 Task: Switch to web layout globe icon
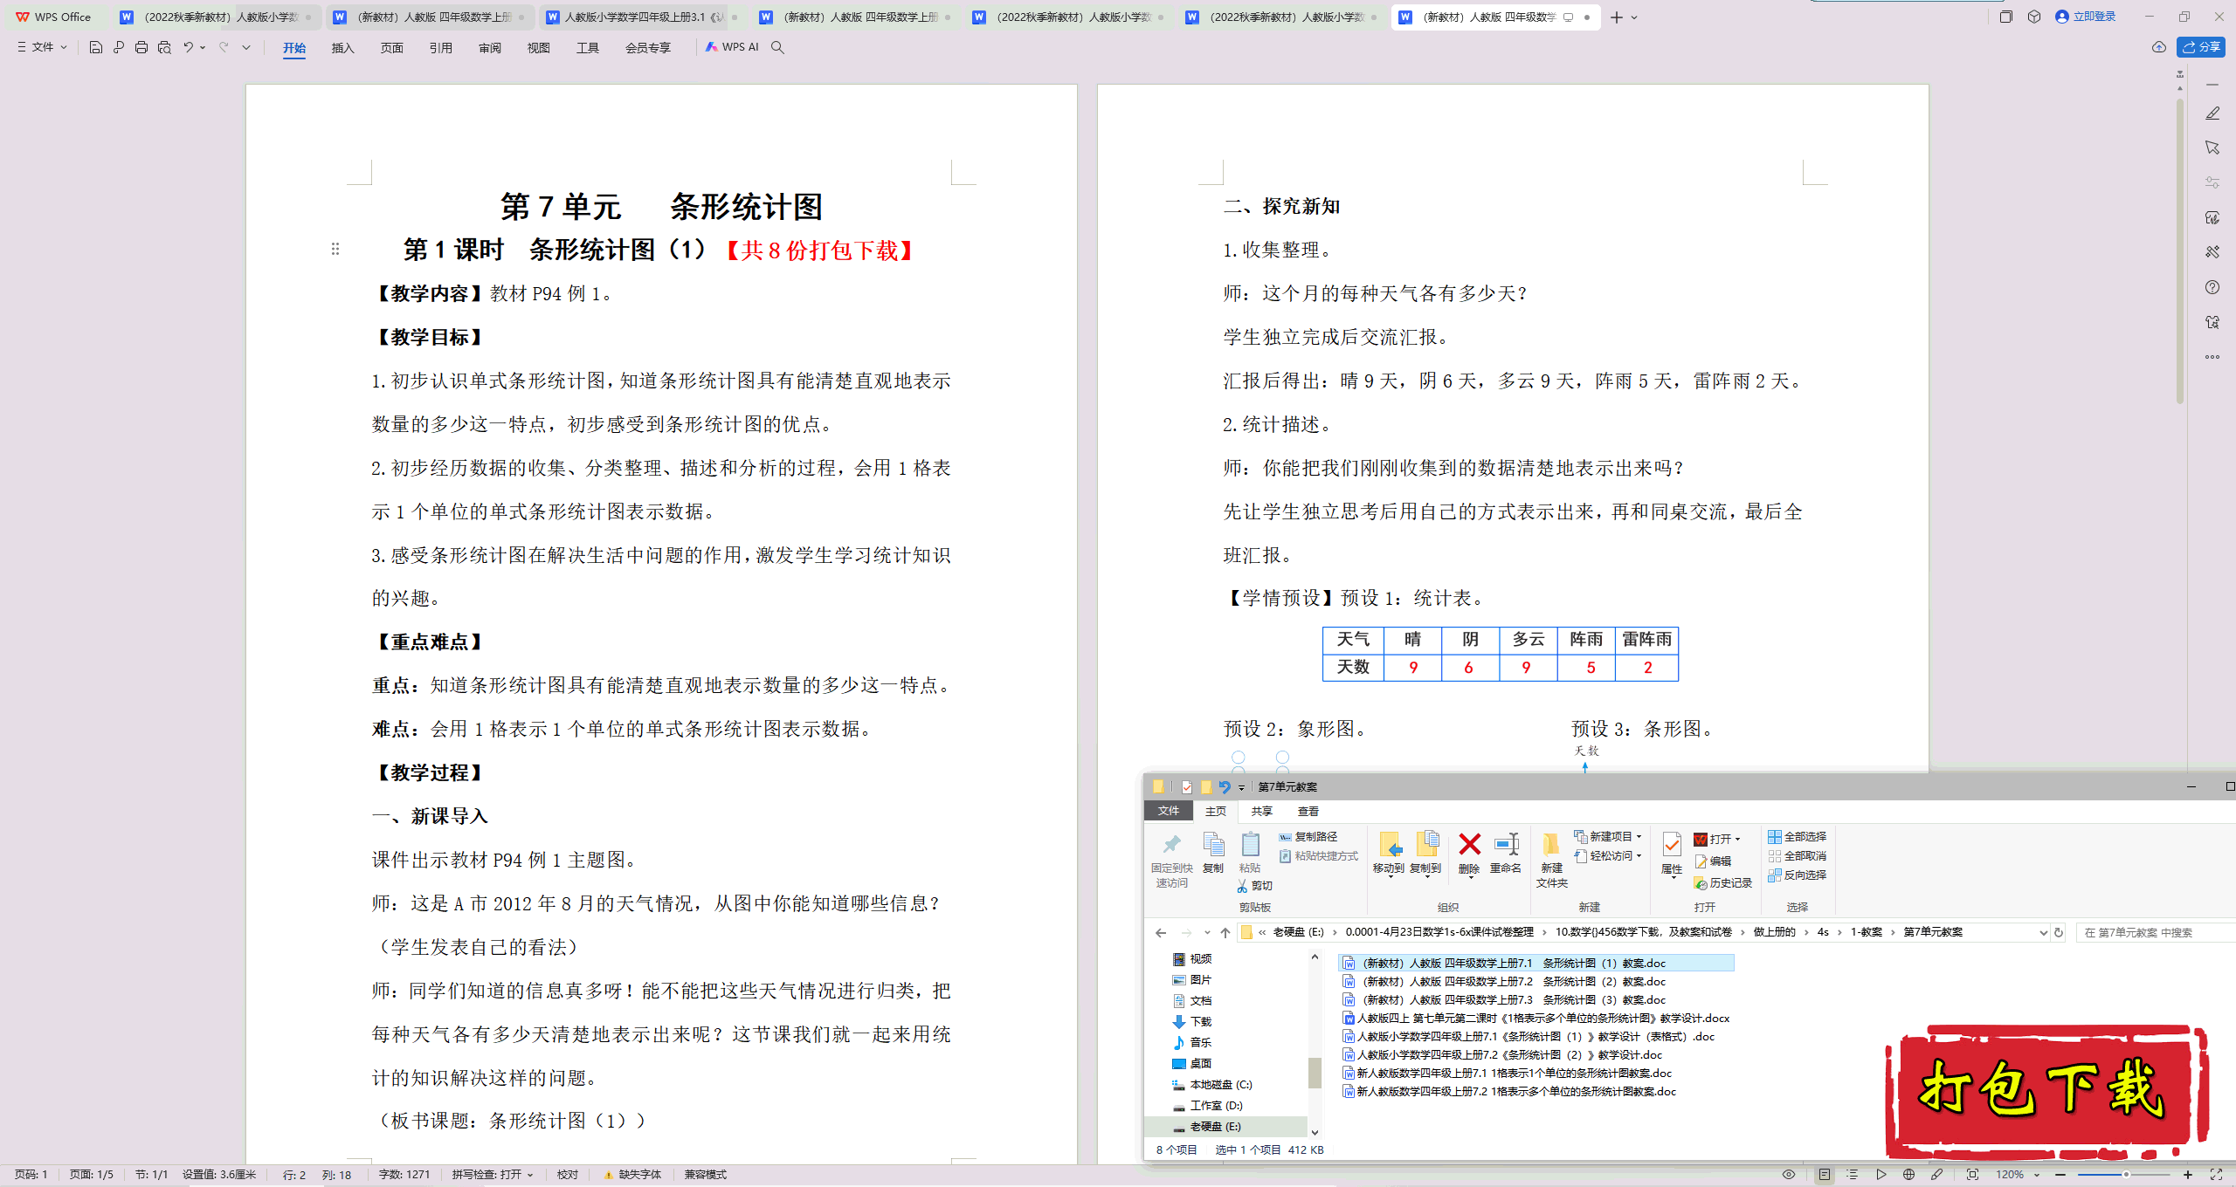click(x=1908, y=1175)
